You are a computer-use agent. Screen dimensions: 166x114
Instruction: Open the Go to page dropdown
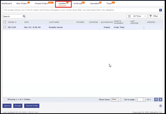(144, 100)
